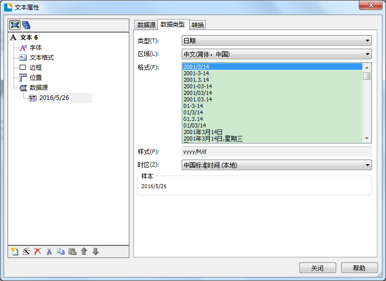Open the 时区 time zone dropdown

(x=276, y=165)
